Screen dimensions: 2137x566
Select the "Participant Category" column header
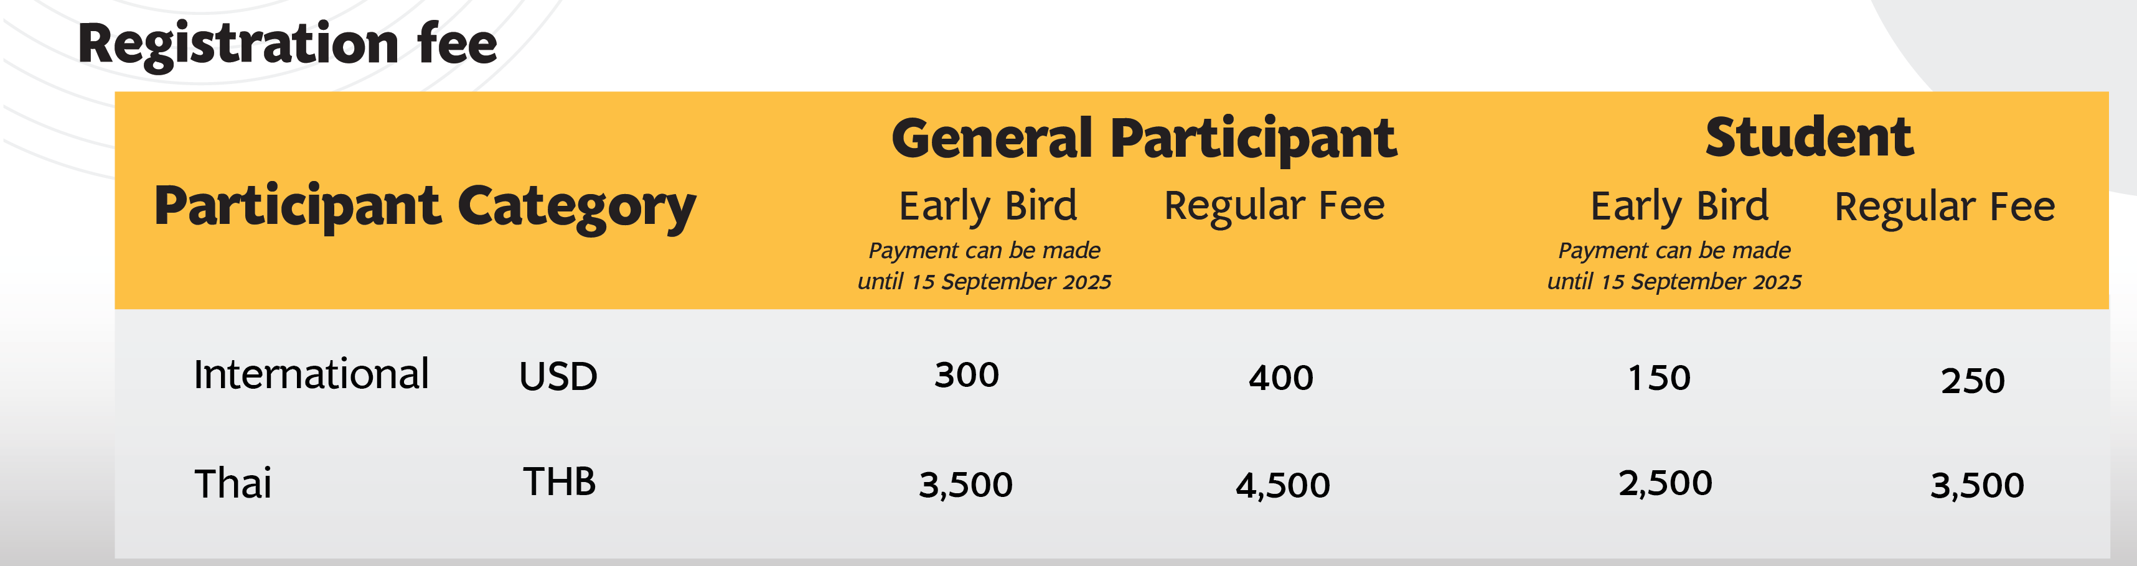(x=425, y=206)
